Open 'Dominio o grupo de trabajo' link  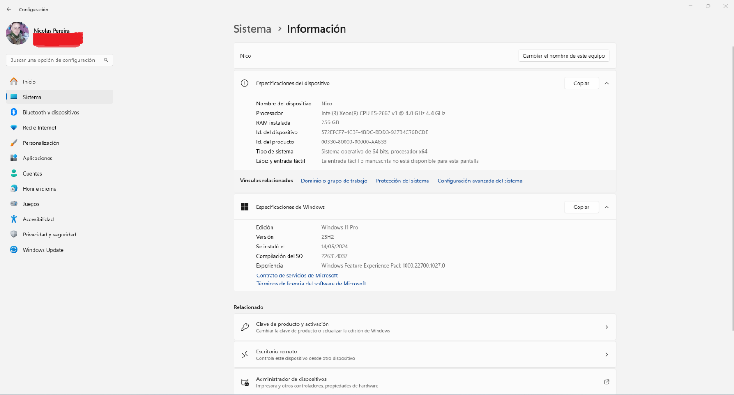pos(334,181)
